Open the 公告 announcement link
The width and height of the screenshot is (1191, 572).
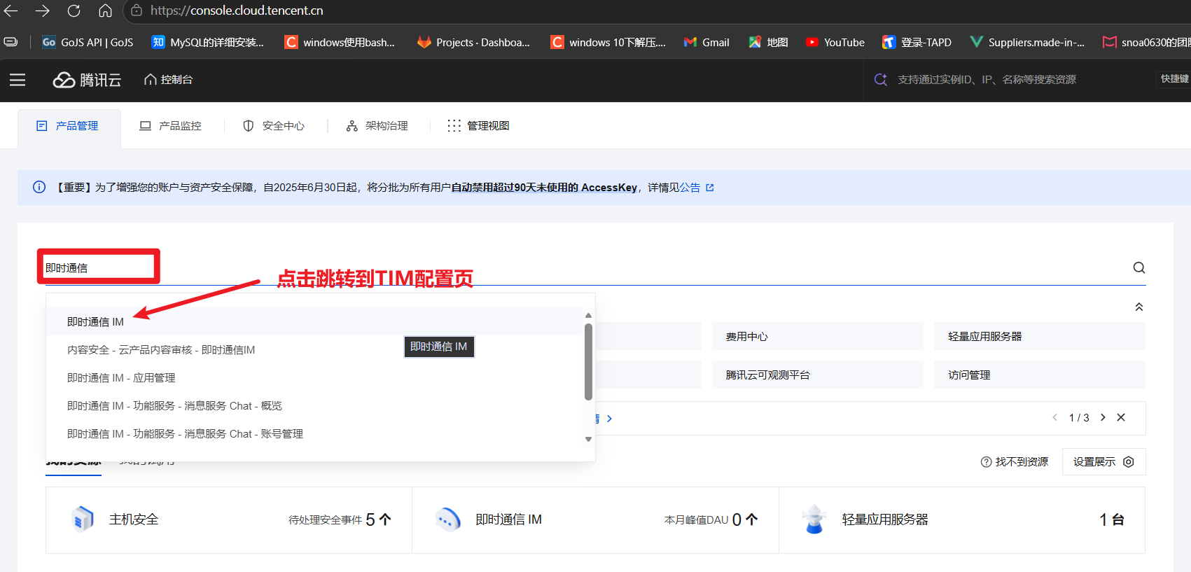pos(690,188)
